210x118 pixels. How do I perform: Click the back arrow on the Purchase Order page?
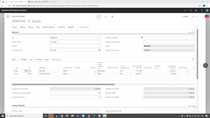[8, 16]
